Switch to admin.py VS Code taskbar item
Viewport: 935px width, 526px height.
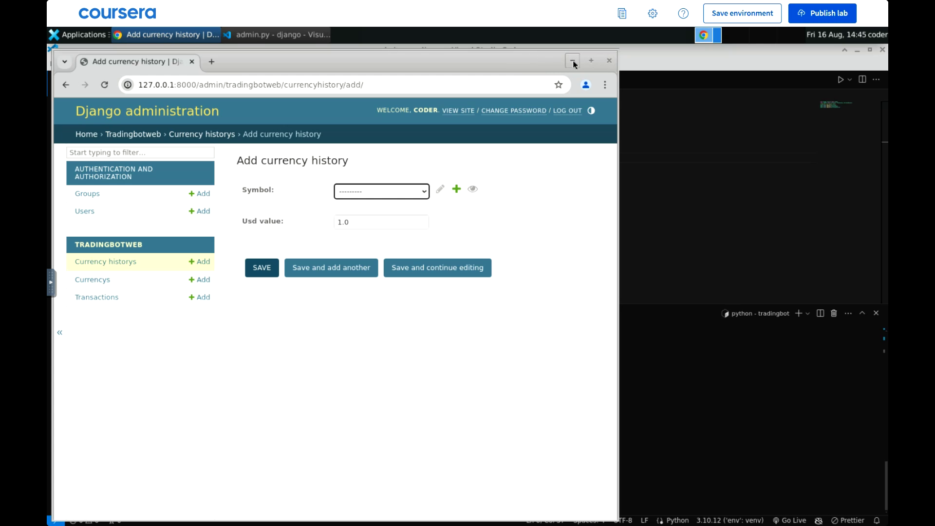click(x=277, y=35)
